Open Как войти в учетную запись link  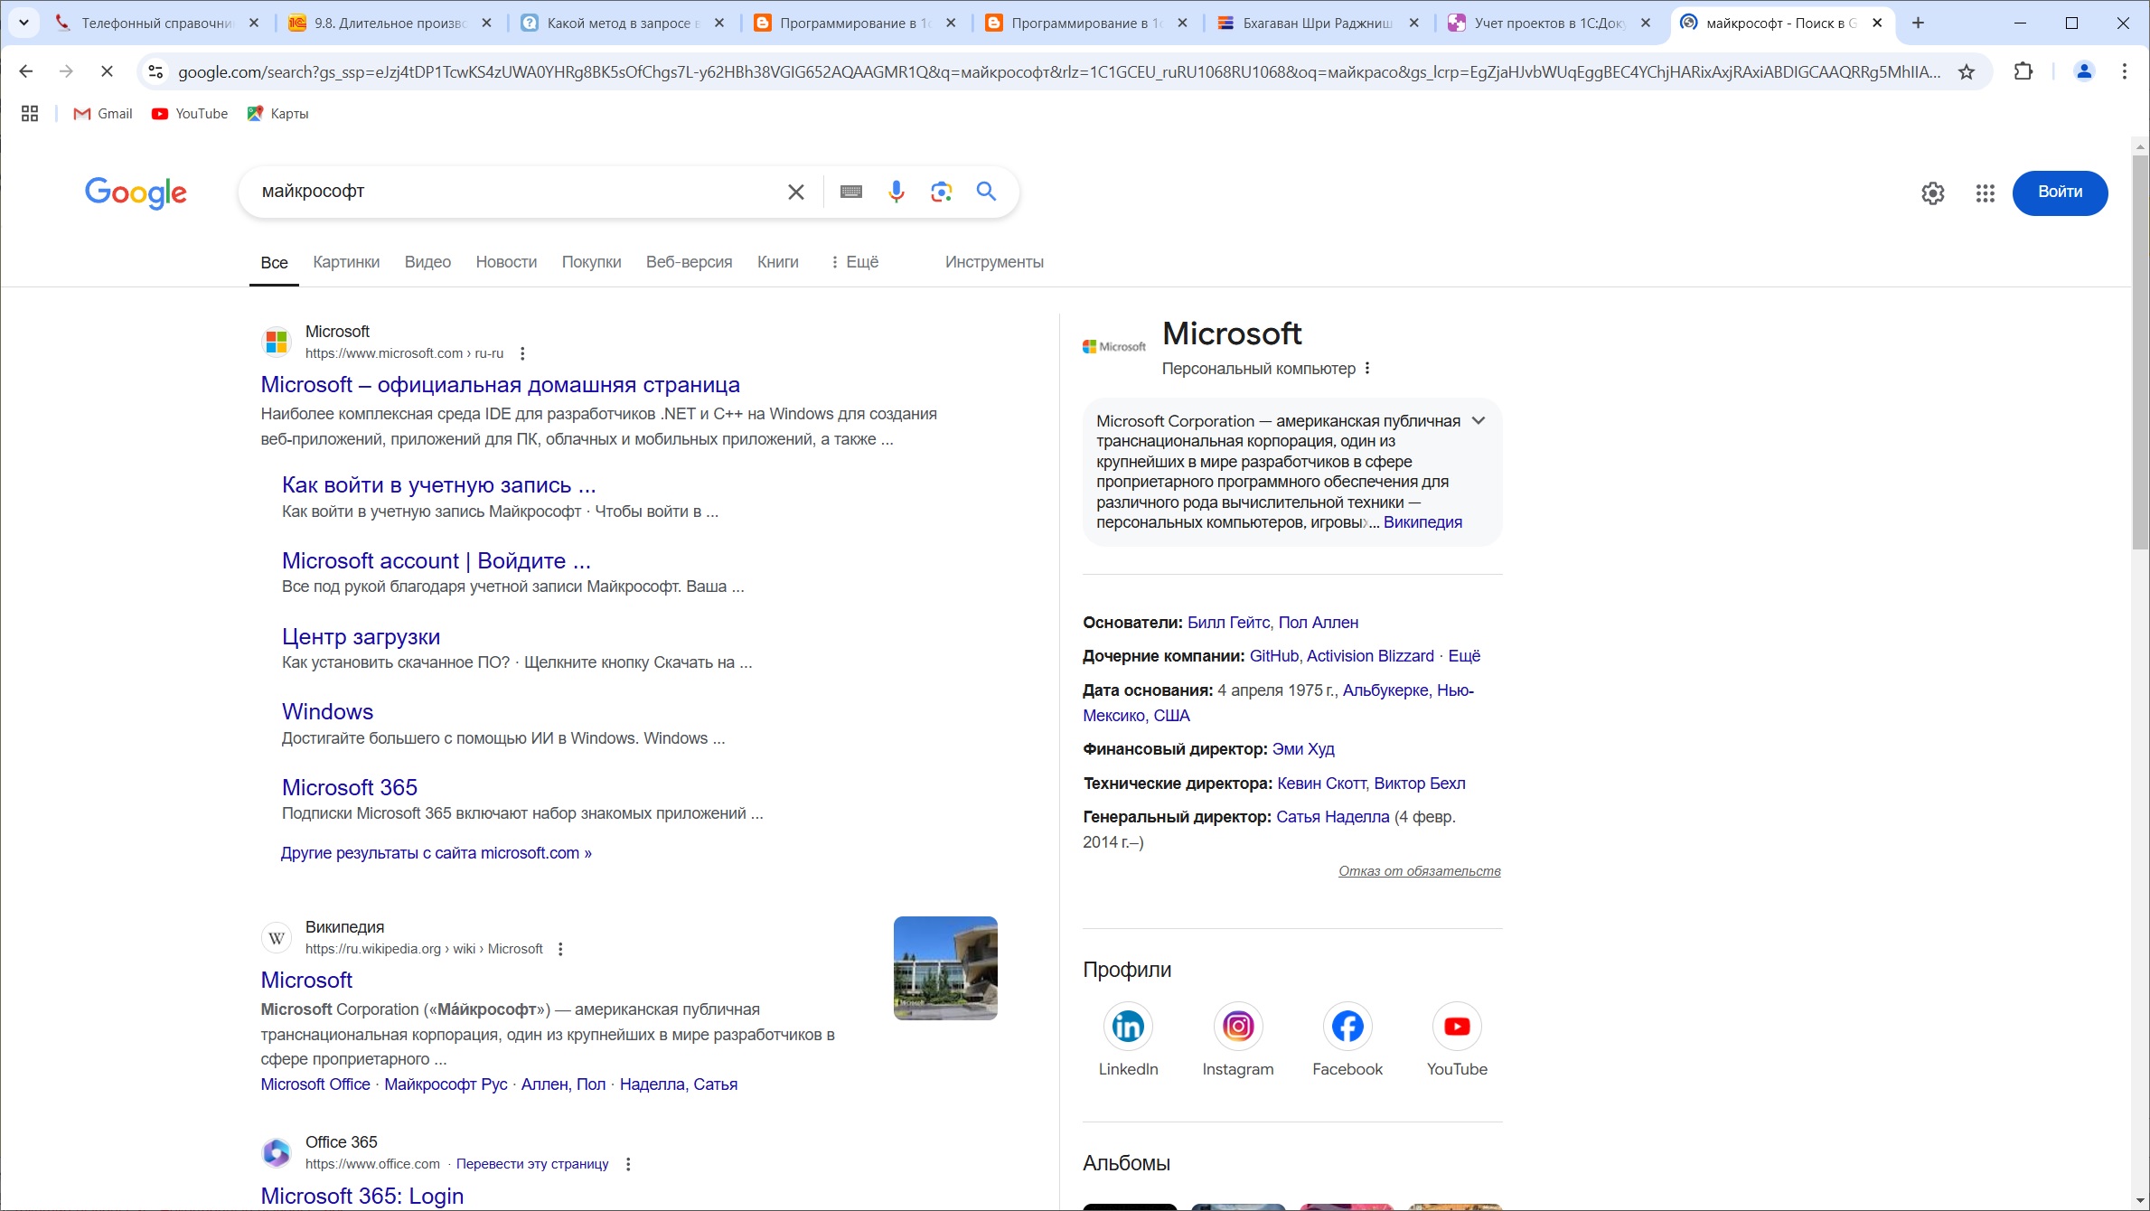[x=438, y=485]
